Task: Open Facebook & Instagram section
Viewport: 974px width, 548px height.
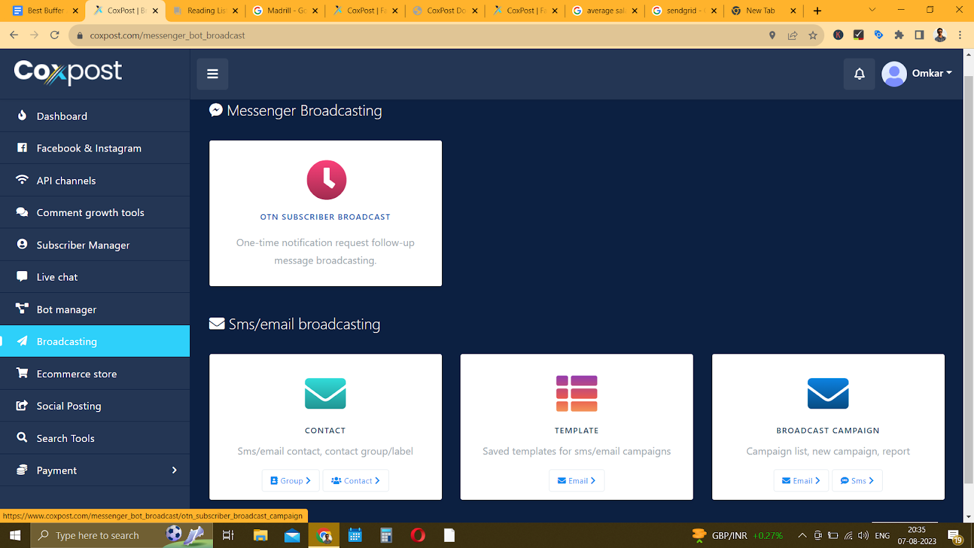Action: (x=95, y=148)
